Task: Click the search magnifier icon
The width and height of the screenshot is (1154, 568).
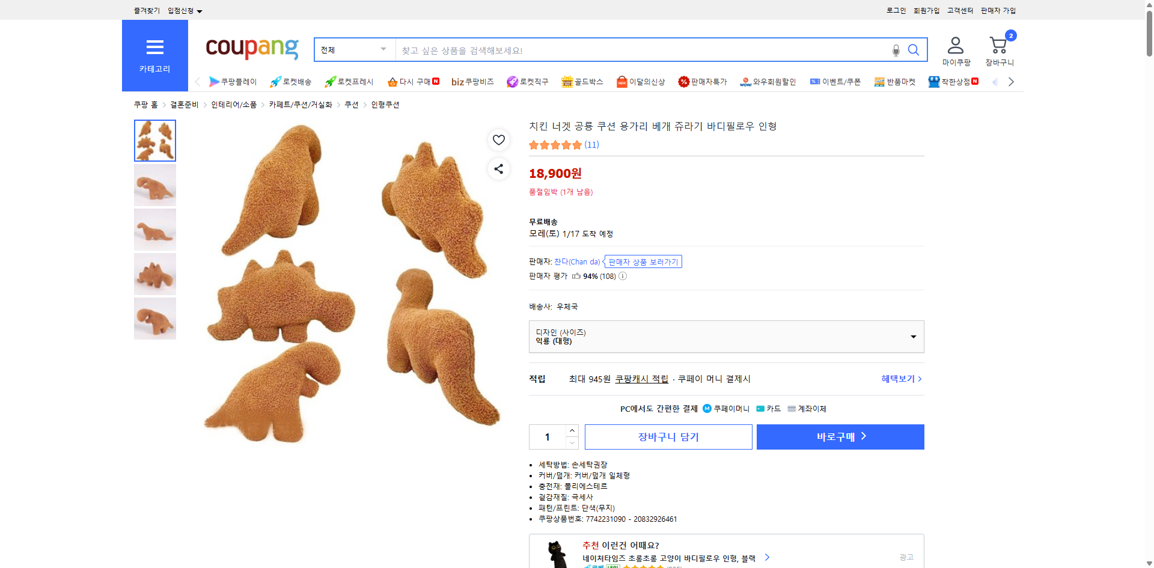Action: (x=914, y=50)
